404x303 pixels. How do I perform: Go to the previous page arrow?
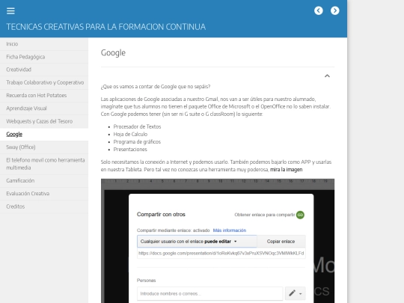319,10
